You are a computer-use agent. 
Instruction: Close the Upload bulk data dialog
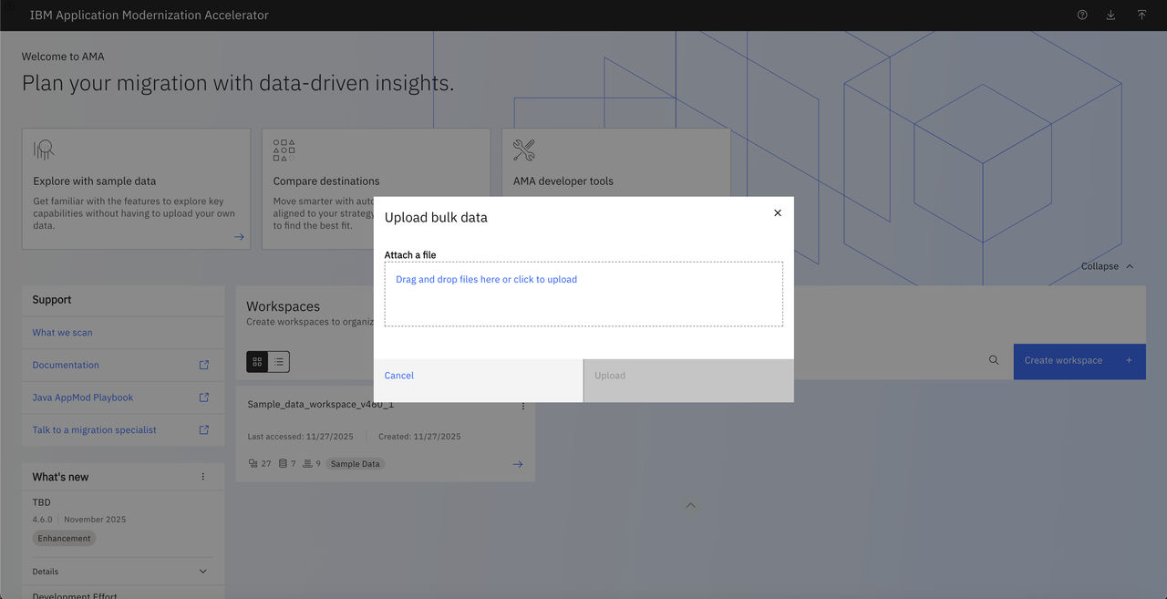tap(778, 212)
